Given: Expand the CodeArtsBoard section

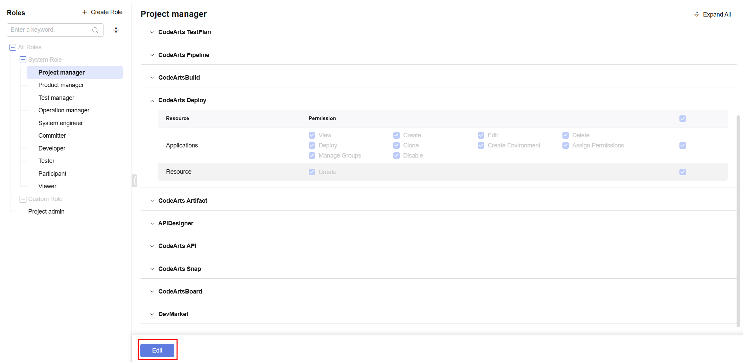Looking at the screenshot, I should click(152, 291).
